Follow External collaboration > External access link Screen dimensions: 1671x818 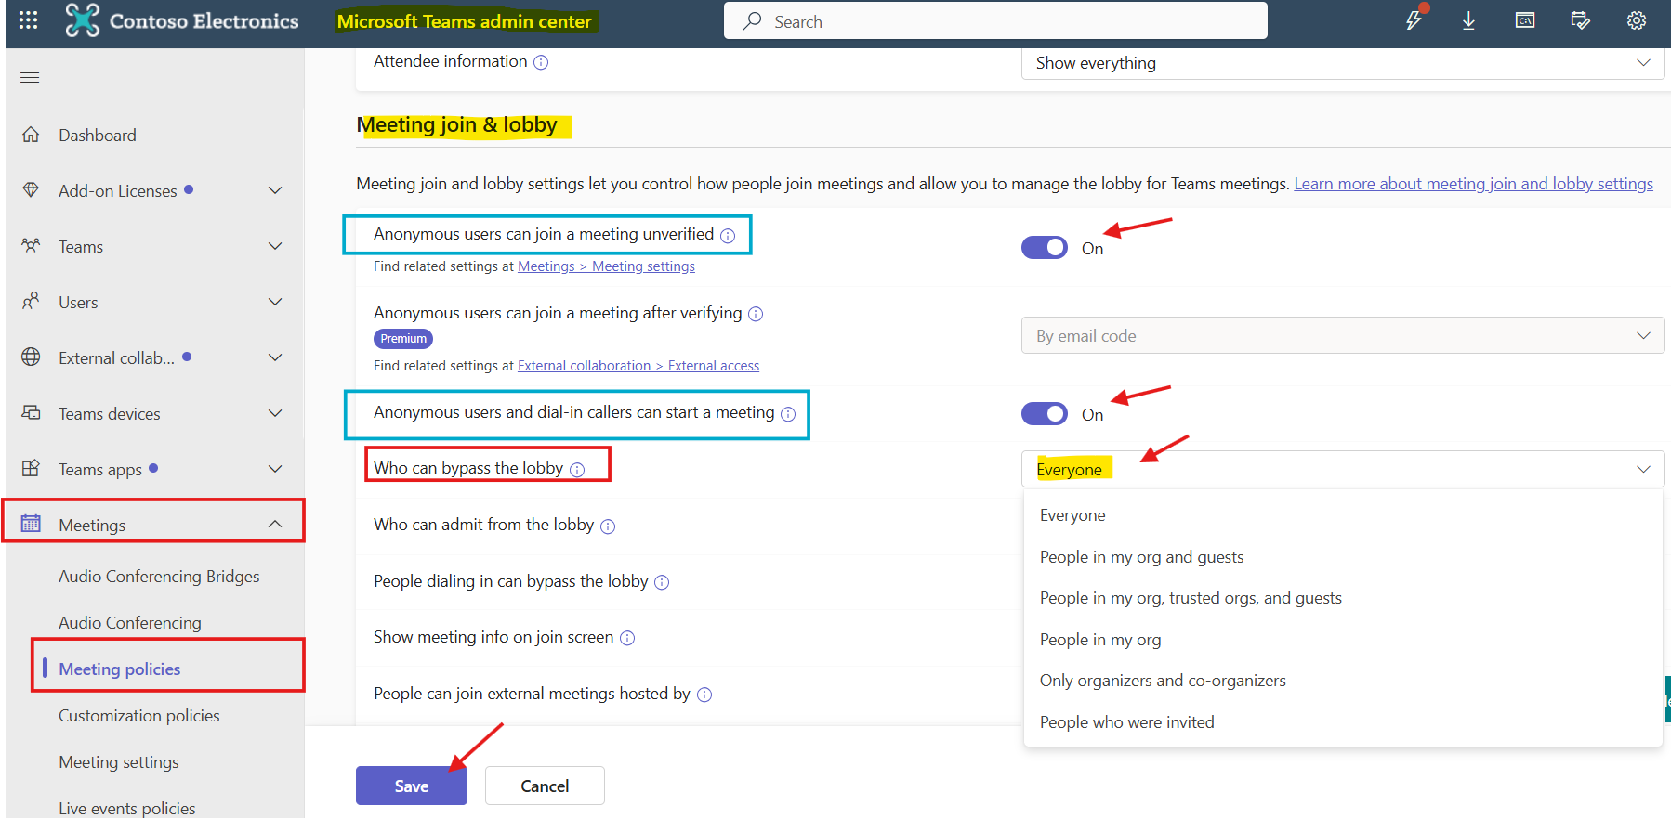point(638,366)
